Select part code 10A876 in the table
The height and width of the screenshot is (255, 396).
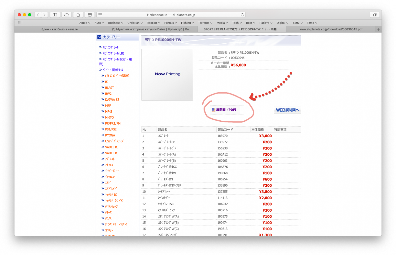pos(223,167)
